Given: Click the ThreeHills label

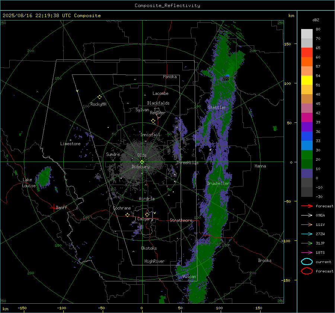Looking at the screenshot, I should tap(187, 163).
